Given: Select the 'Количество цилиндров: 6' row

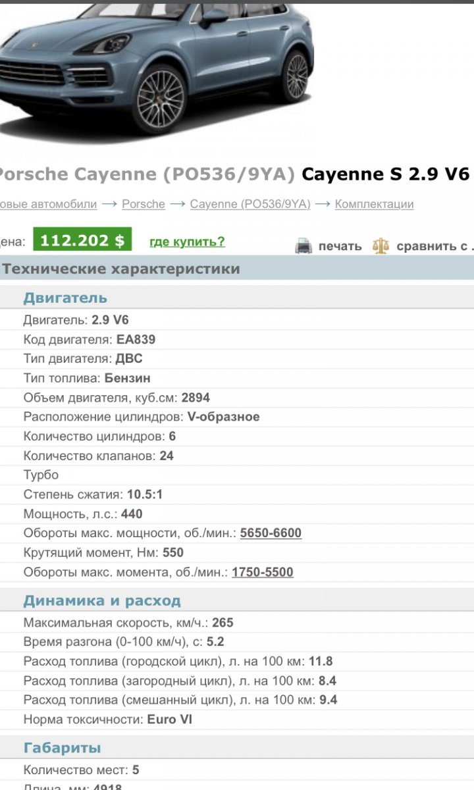Looking at the screenshot, I should (x=237, y=436).
